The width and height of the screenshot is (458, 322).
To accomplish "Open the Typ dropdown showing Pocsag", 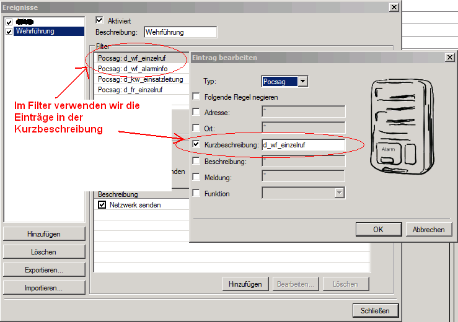I will click(302, 81).
